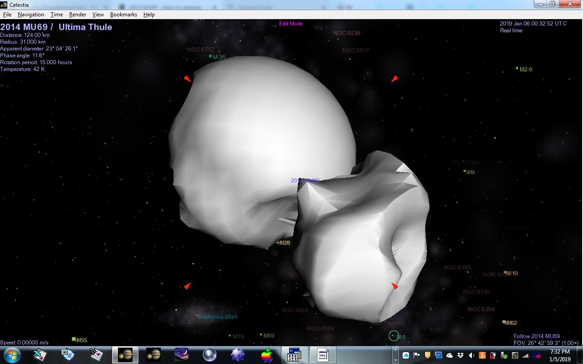Click the dark star square tray icon
583x364 pixels.
(515, 355)
